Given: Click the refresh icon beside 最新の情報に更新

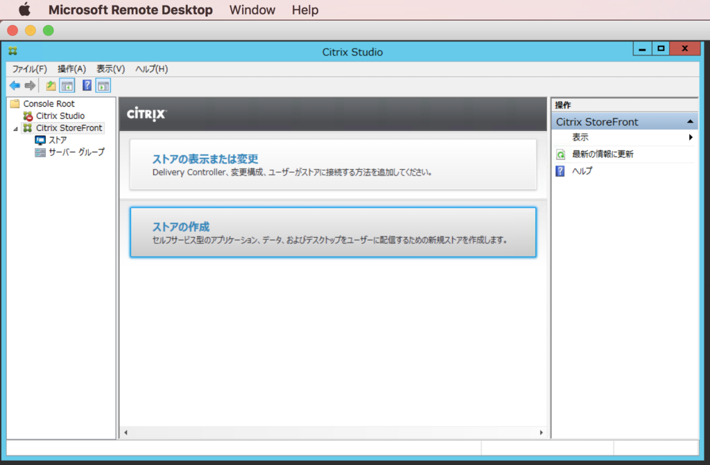Looking at the screenshot, I should (x=560, y=155).
